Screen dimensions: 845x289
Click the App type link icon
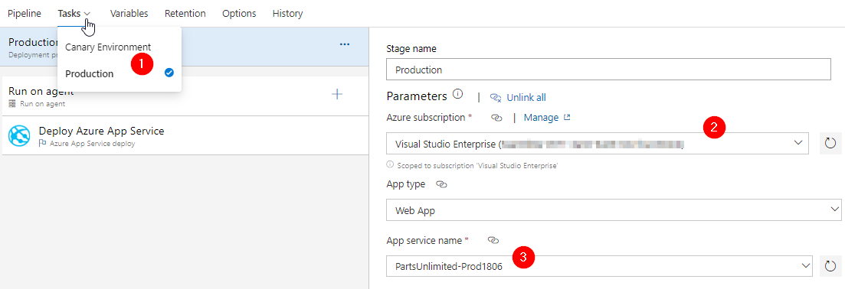tap(441, 184)
